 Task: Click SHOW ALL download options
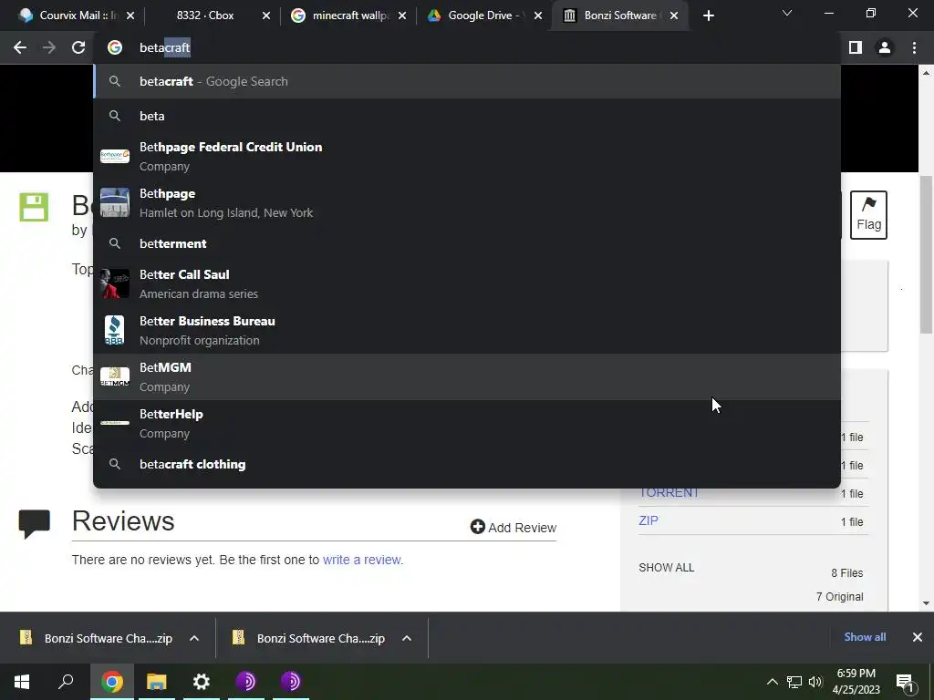667,567
